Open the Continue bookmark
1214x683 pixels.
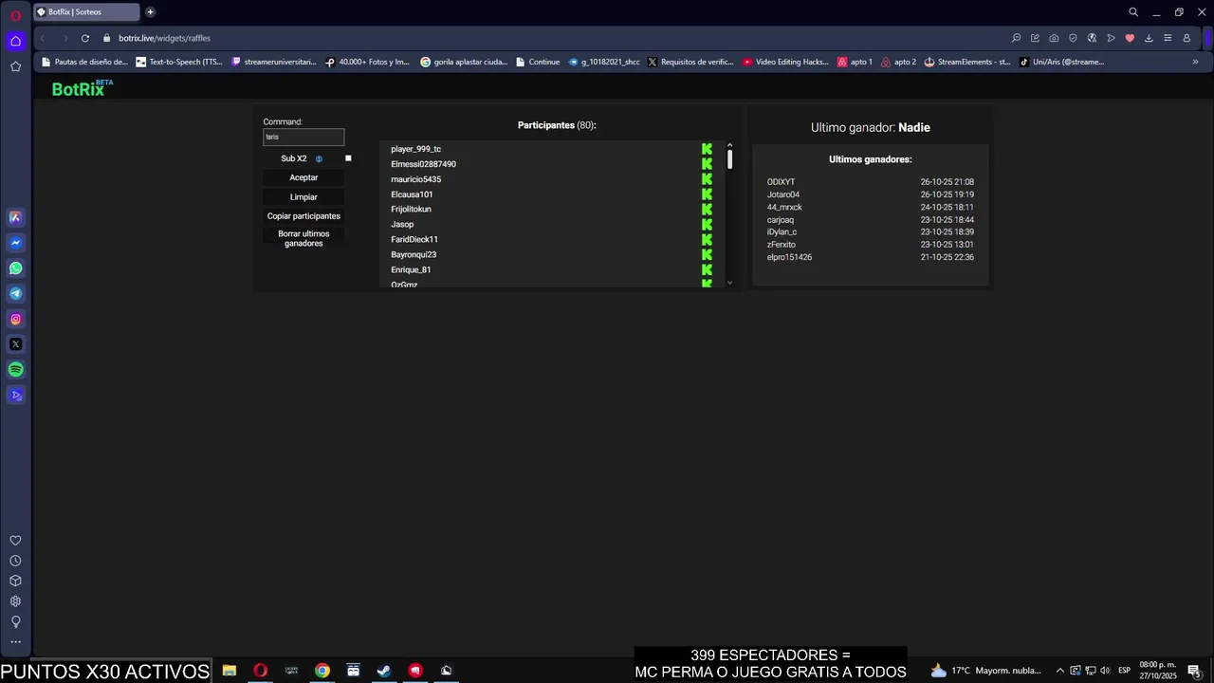pyautogui.click(x=538, y=62)
